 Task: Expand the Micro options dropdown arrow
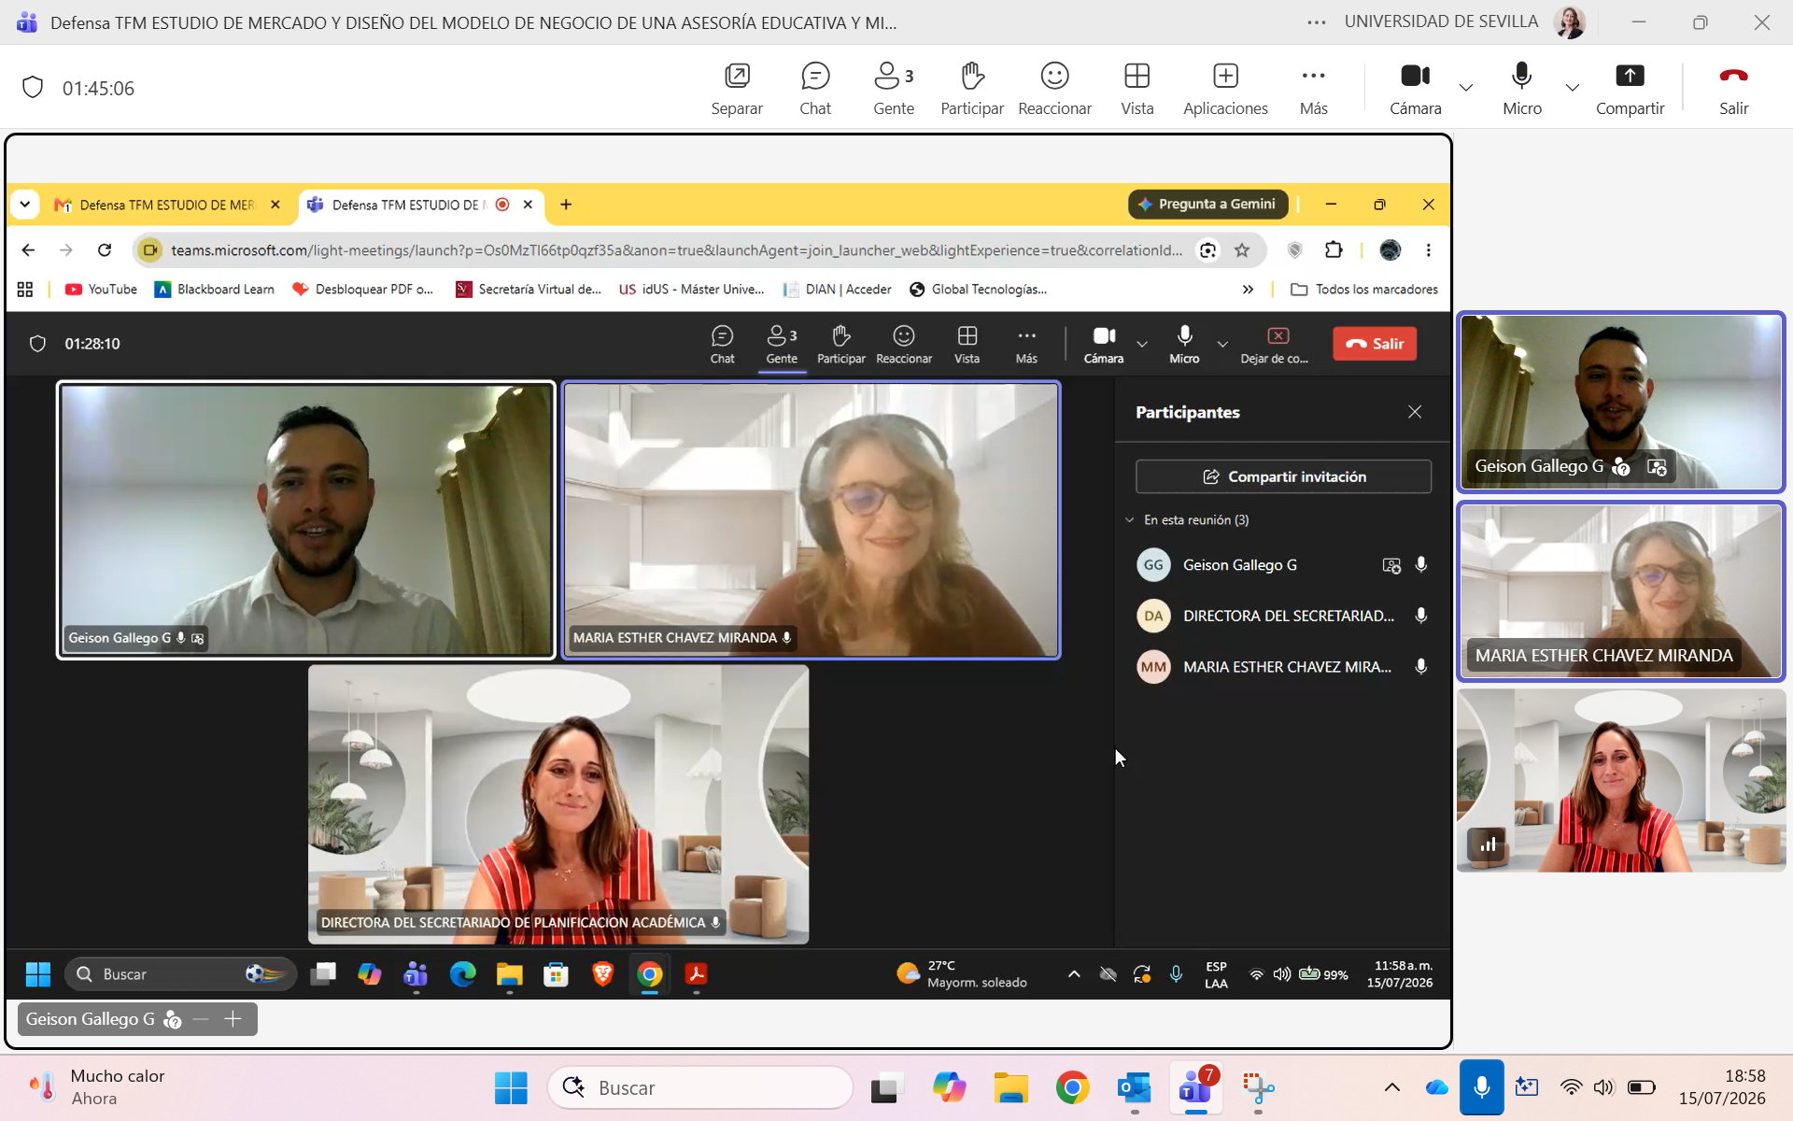point(1573,88)
